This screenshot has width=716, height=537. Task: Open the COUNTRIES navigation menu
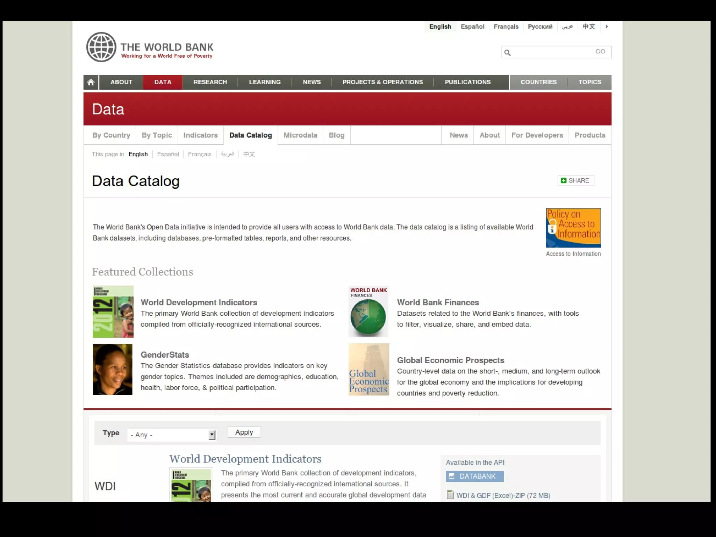(538, 82)
